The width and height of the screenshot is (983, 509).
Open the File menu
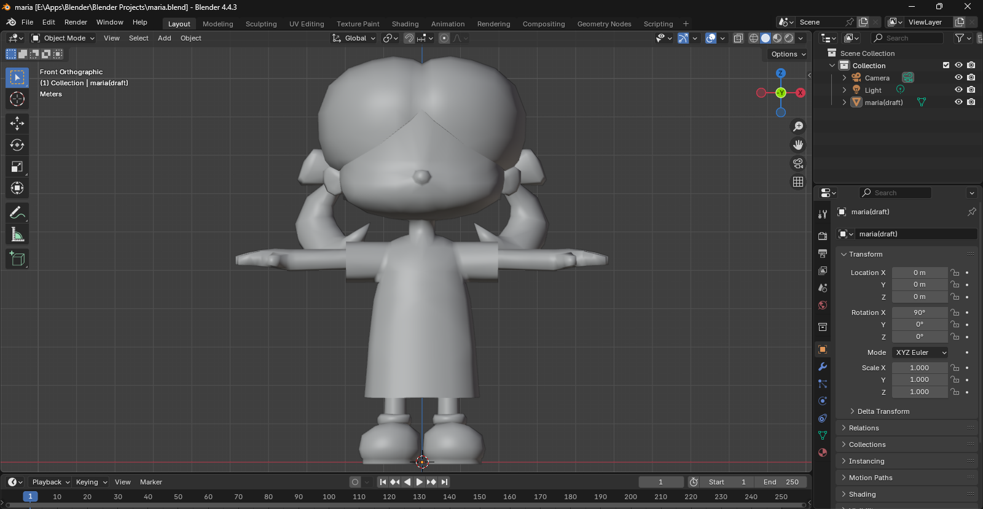click(27, 22)
